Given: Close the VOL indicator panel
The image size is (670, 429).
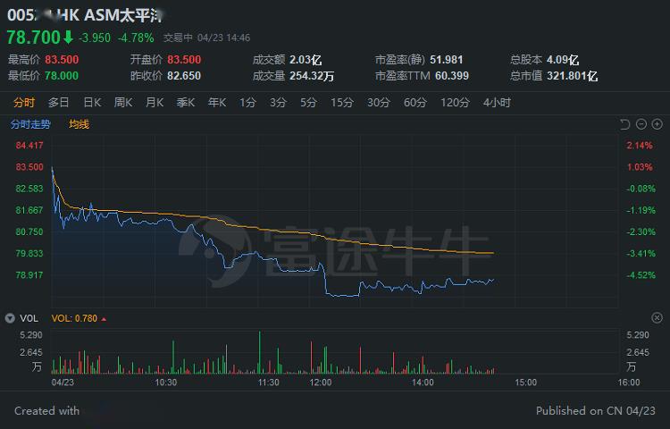Looking at the screenshot, I should [x=657, y=318].
